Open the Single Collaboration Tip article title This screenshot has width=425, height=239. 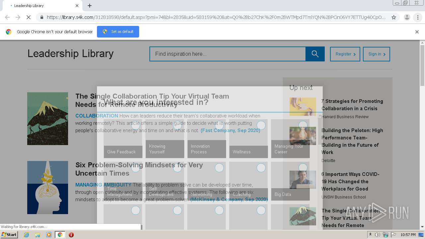(x=152, y=100)
